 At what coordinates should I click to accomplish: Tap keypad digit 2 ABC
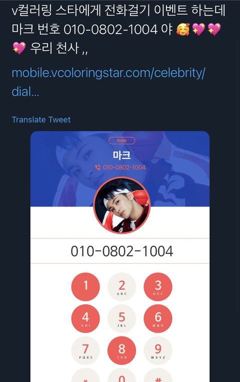121,287
